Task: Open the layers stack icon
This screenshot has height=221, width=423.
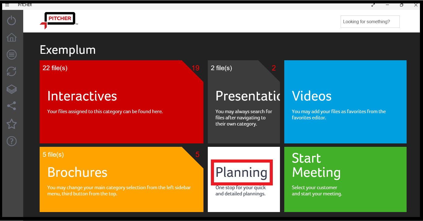Action: coord(11,89)
